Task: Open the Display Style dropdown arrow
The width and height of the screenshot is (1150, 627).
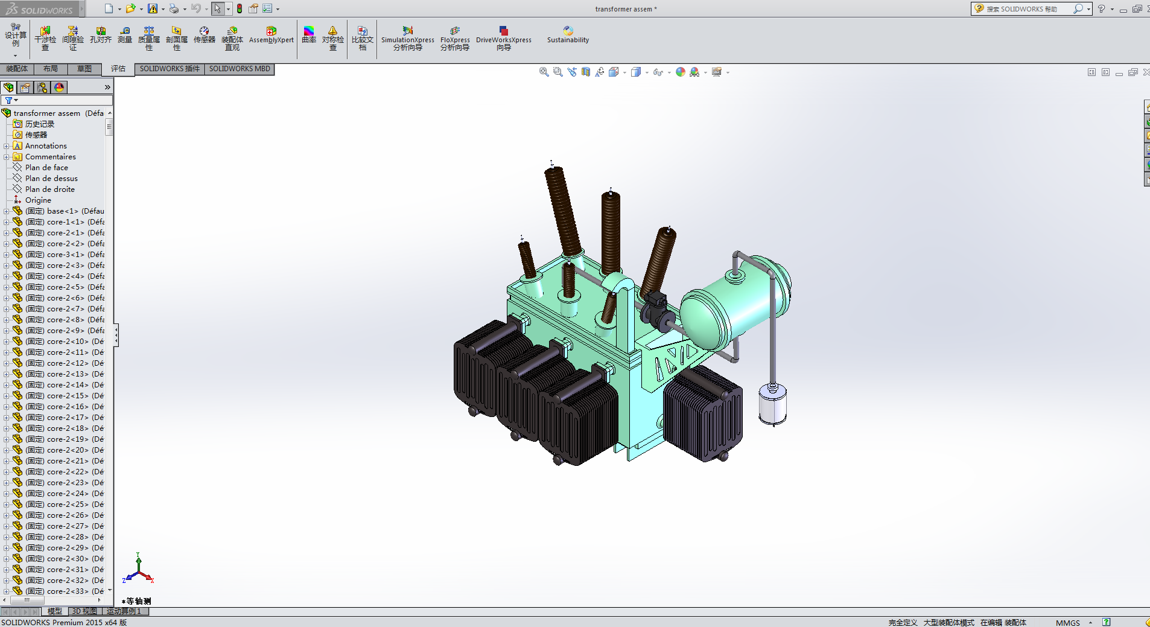Action: 647,72
